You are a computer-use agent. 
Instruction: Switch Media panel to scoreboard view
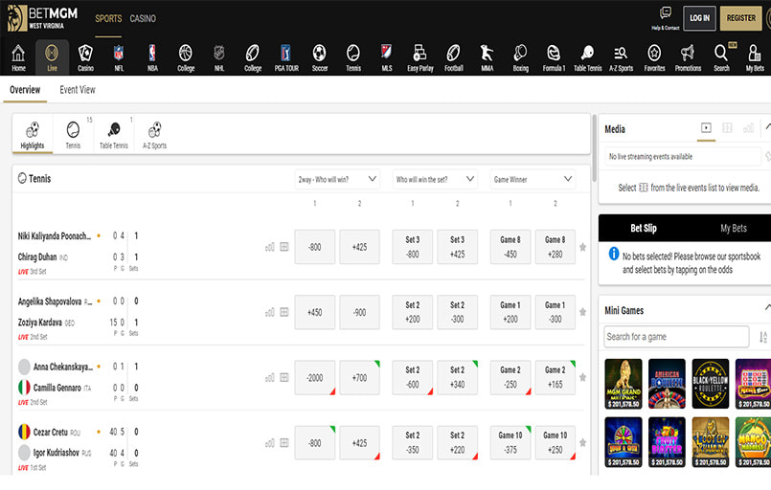point(727,128)
